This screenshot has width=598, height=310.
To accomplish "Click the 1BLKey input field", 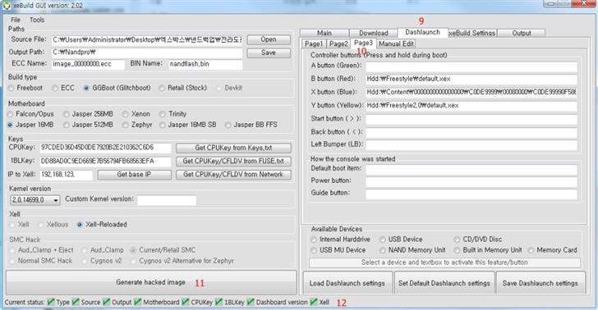I will [105, 161].
